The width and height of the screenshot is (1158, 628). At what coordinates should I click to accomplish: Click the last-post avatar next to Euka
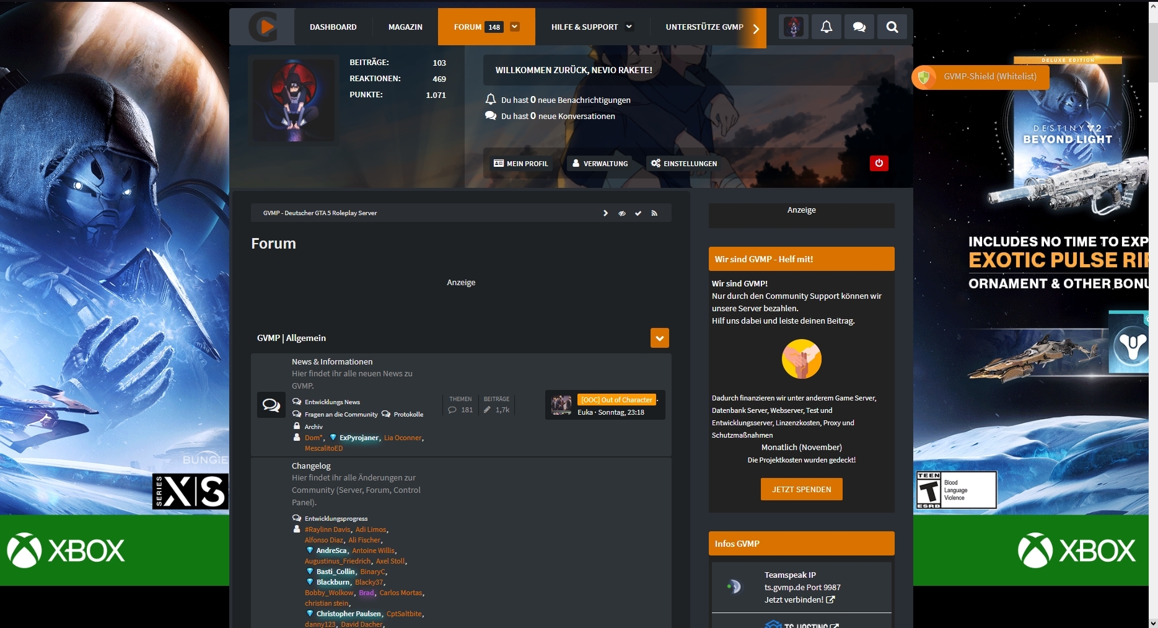pyautogui.click(x=561, y=405)
